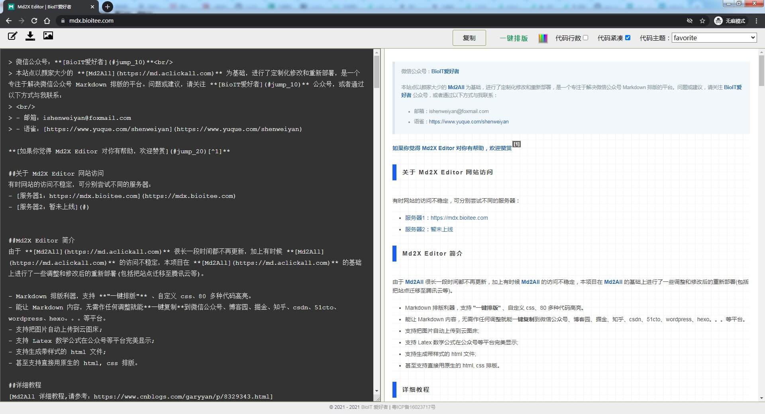Click the 详细教程 preview heading

(x=416, y=390)
